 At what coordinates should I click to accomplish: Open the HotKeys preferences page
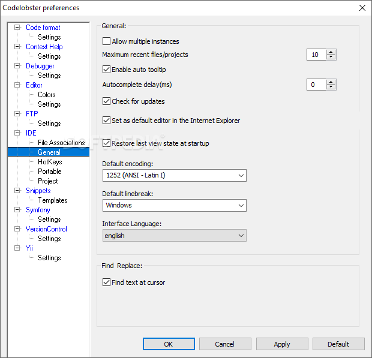(x=50, y=162)
